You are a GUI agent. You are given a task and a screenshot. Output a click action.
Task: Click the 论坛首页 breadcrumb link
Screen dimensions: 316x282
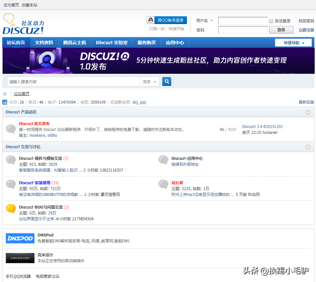tap(21, 94)
